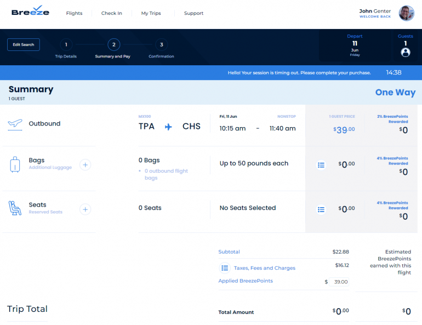
Task: Expand Bags with the plus button
Action: (85, 164)
